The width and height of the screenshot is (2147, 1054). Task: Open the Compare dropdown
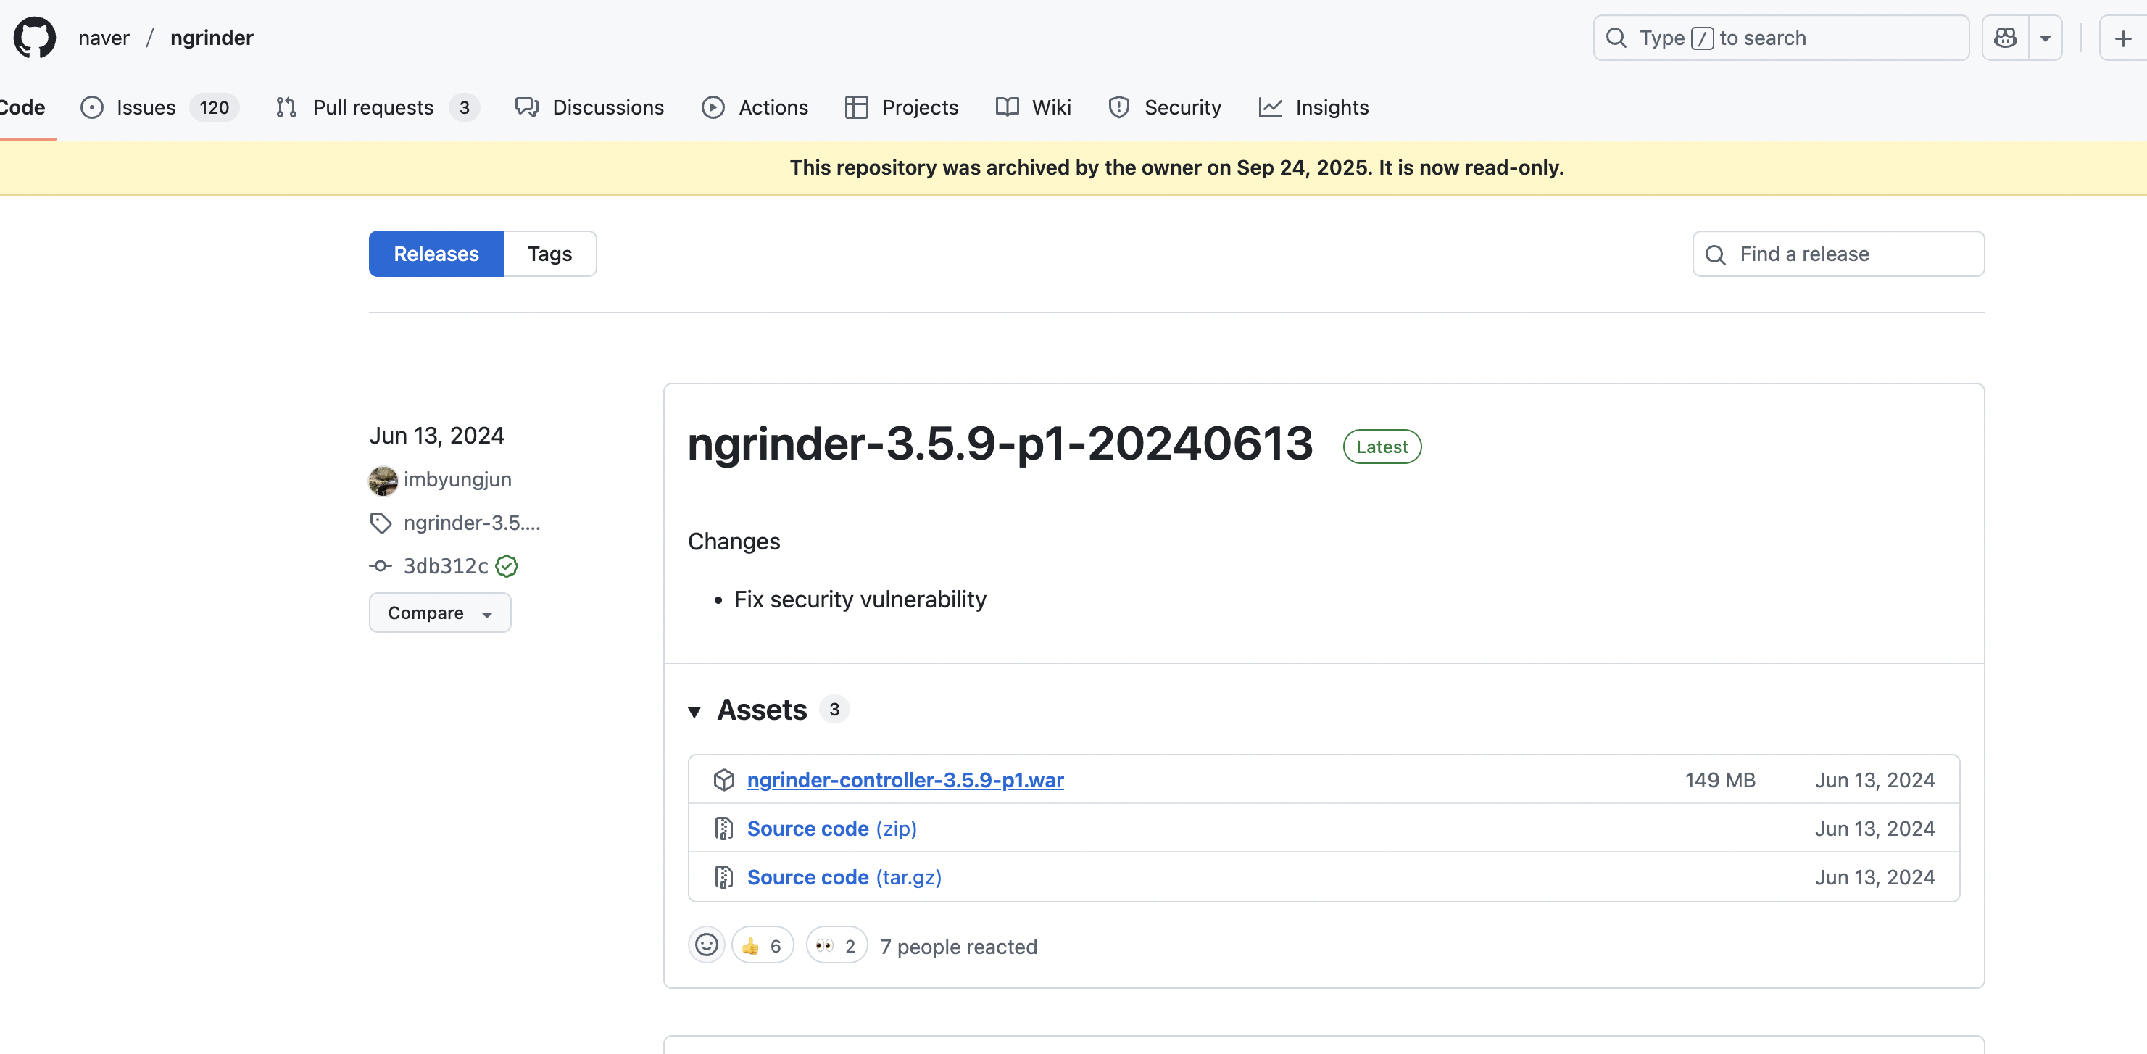[439, 613]
